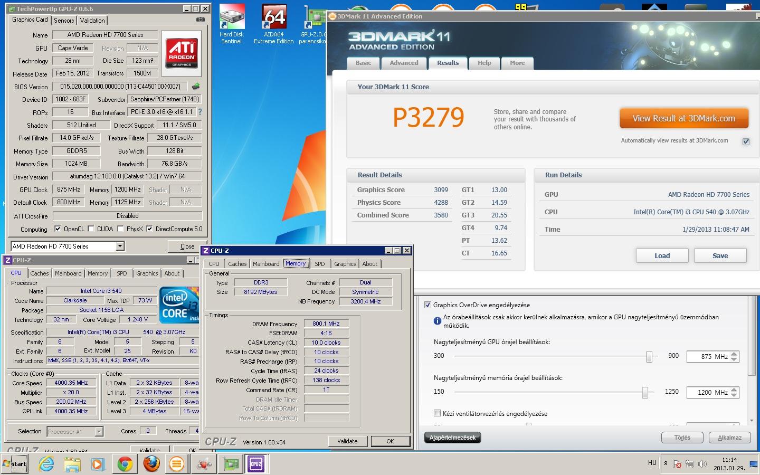Viewport: 760px width, 475px height.
Task: Click the HU language indicator in the tray
Action: pos(652,463)
